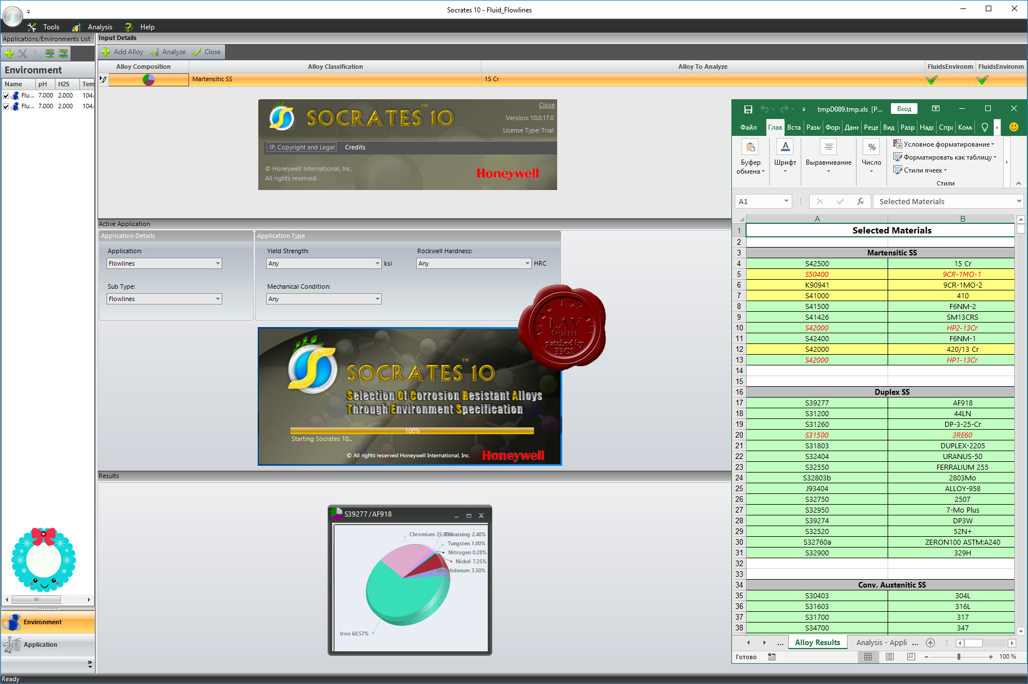Toggle second Flu... environment row checkbox
1028x684 pixels.
point(6,107)
